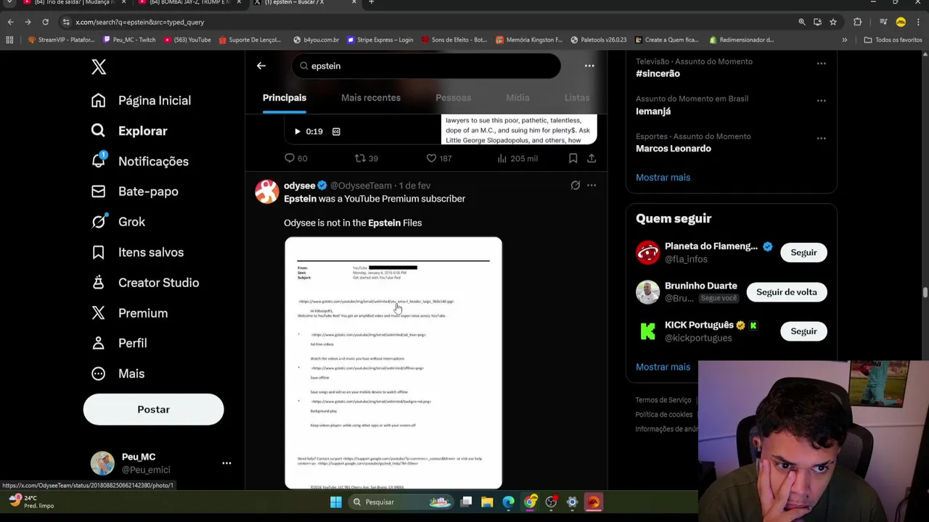Select the Principais tab
This screenshot has height=522, width=929.
tap(285, 98)
